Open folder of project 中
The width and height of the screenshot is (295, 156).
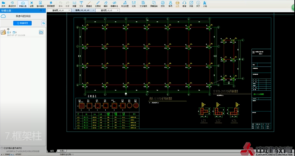point(41,32)
